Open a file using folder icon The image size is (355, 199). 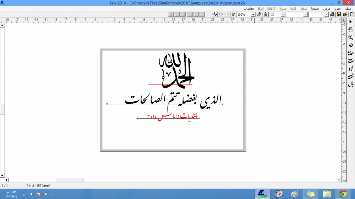345,14
